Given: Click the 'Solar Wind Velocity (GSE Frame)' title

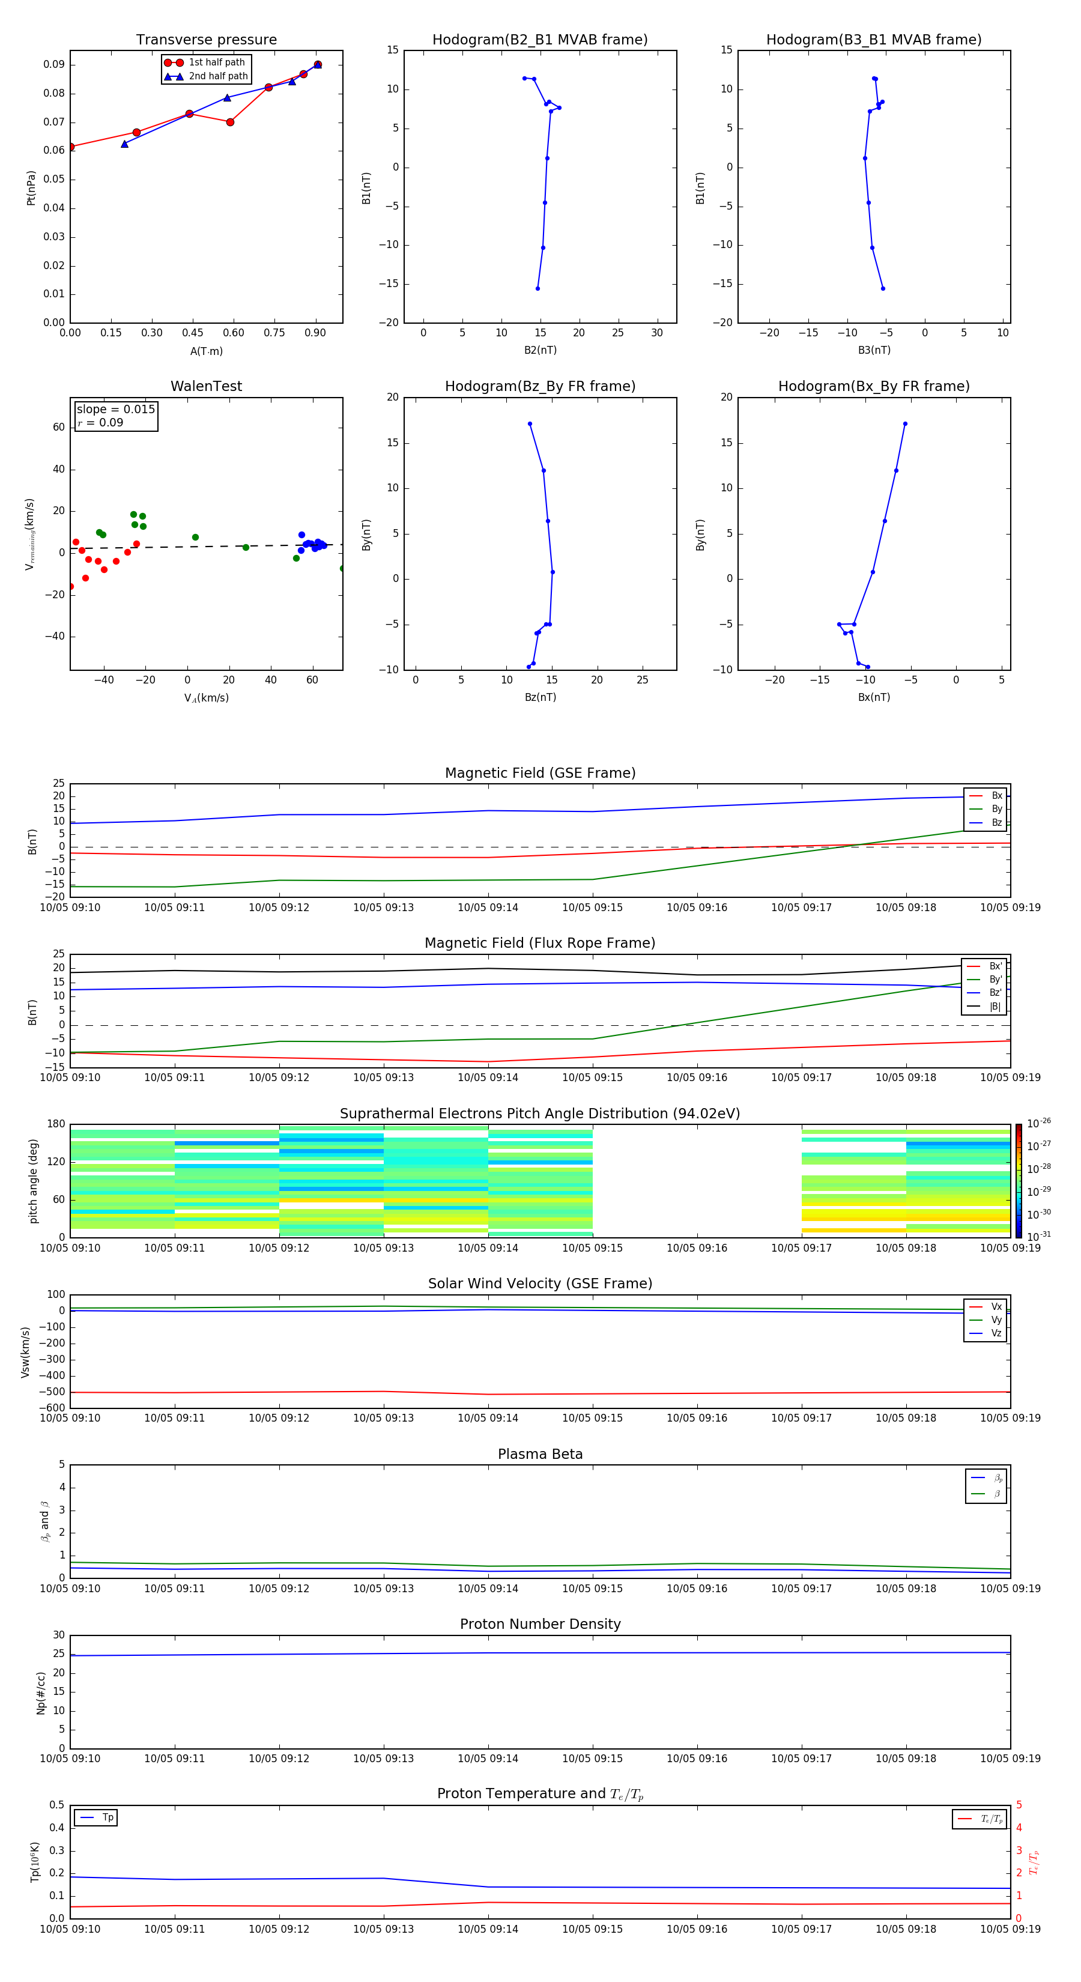Looking at the screenshot, I should [x=540, y=1283].
